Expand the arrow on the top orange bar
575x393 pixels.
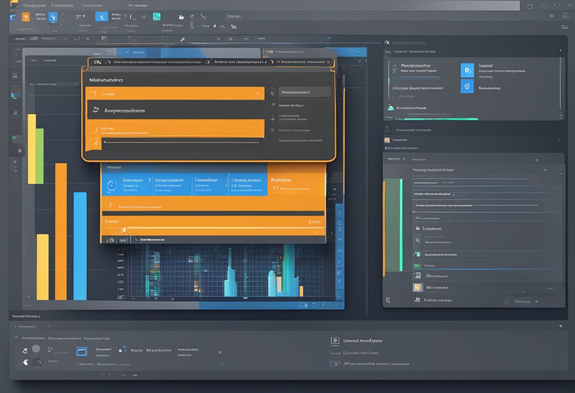tap(257, 94)
